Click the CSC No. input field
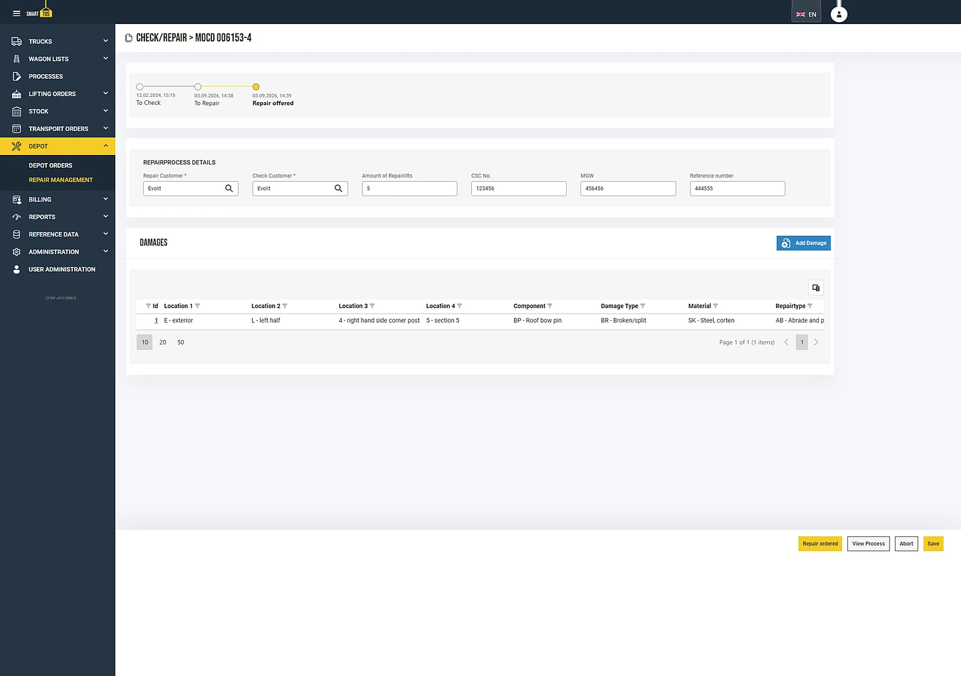Viewport: 961px width, 676px height. click(x=519, y=188)
